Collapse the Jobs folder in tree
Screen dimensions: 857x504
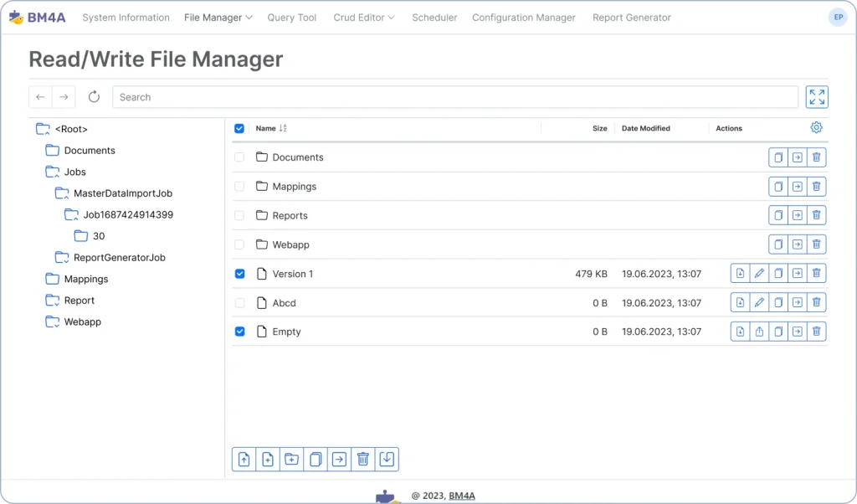(x=53, y=172)
